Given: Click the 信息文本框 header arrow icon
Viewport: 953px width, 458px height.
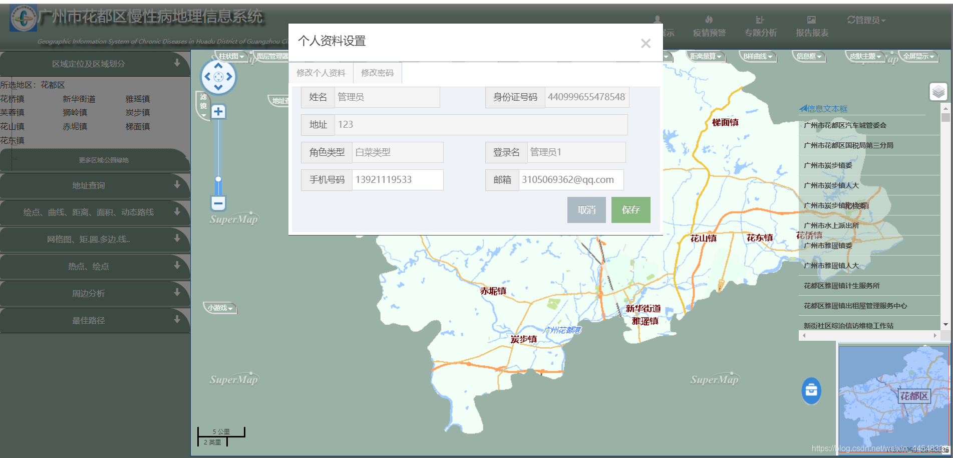Looking at the screenshot, I should [x=803, y=108].
